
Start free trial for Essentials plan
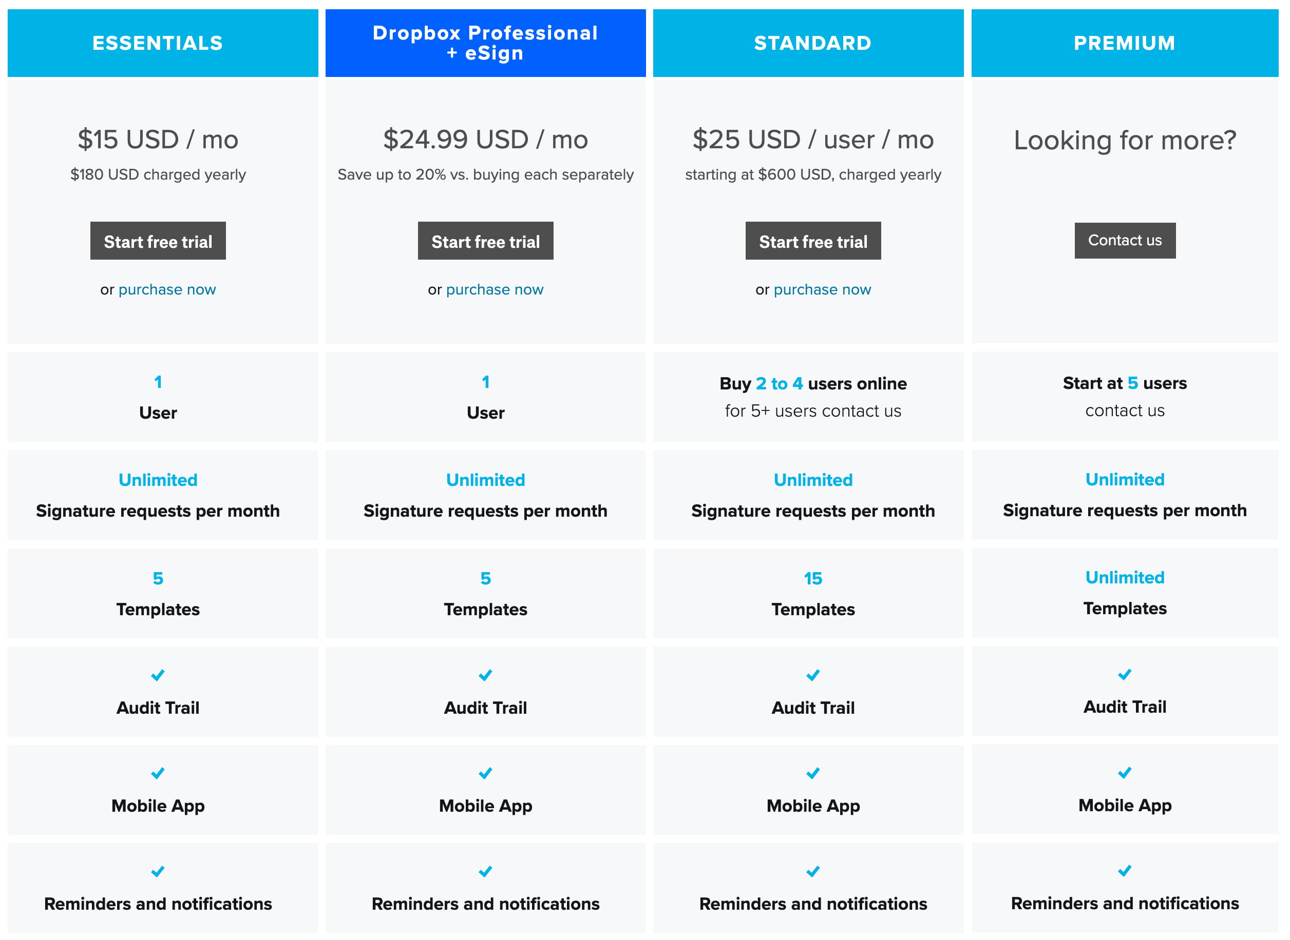click(158, 241)
